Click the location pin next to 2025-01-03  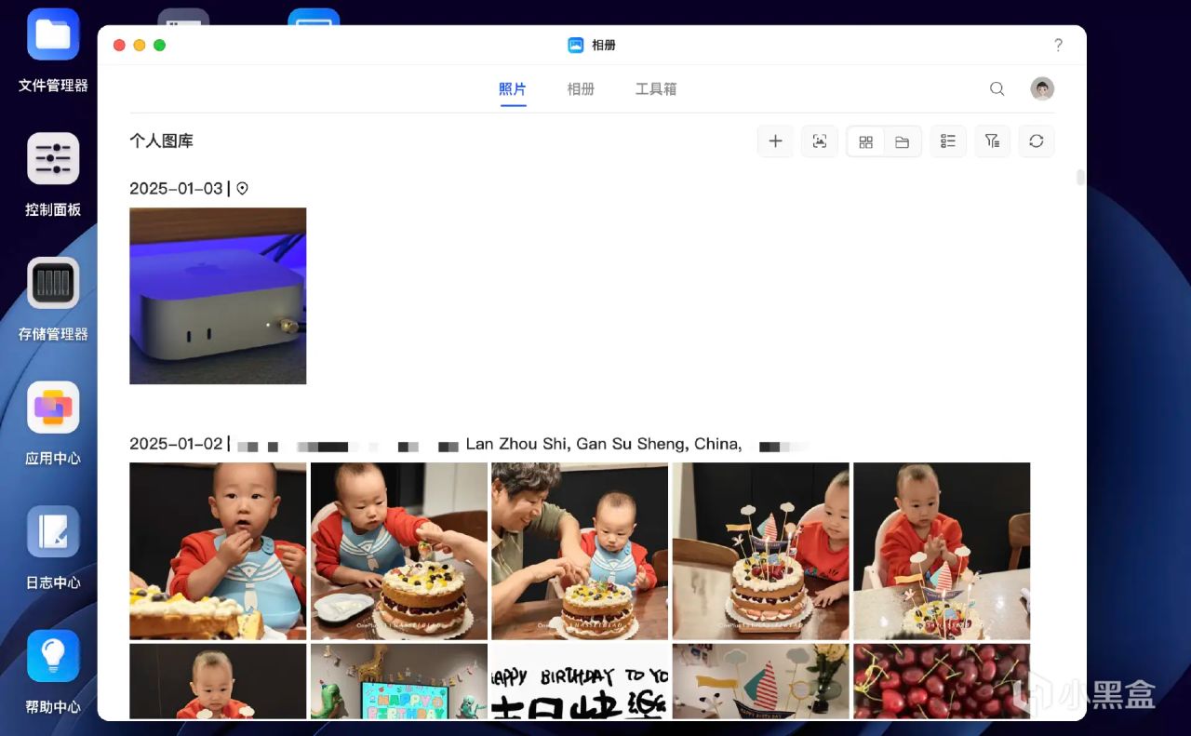243,188
